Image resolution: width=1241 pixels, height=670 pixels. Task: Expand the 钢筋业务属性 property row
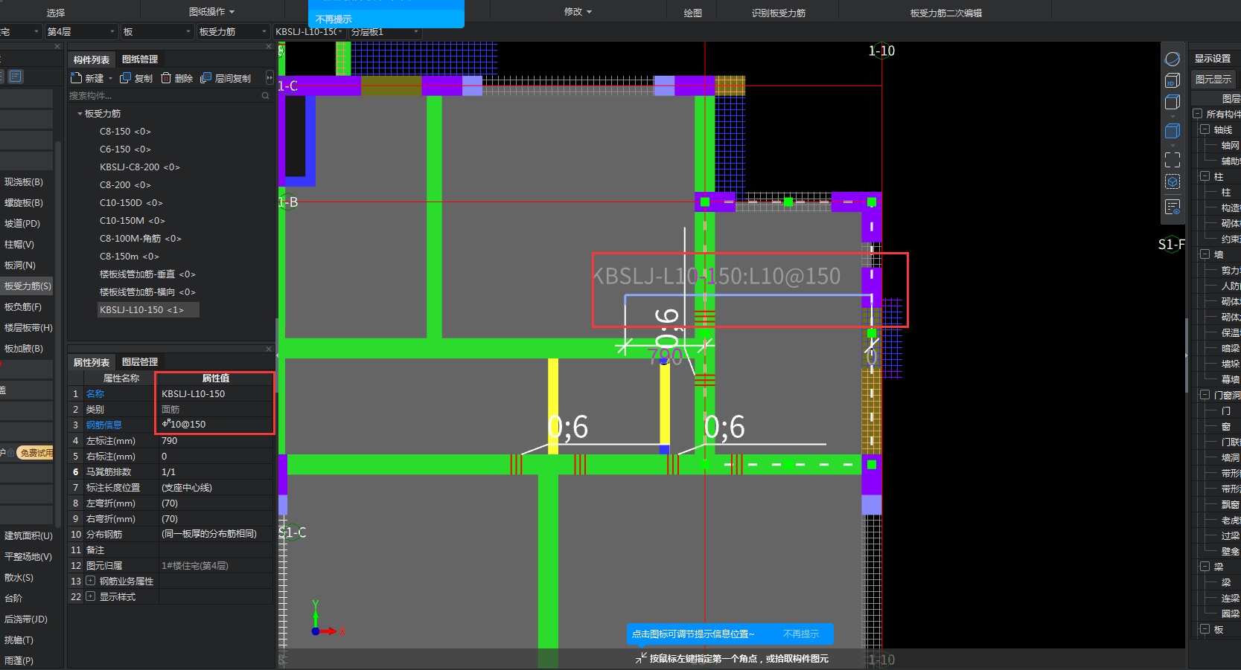90,581
